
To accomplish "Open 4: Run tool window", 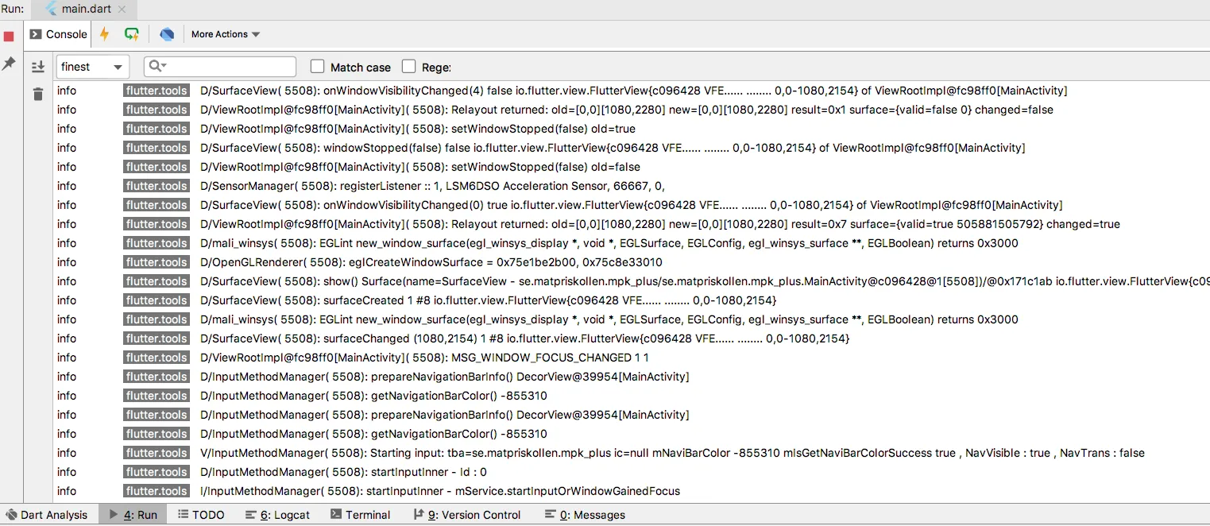I will (x=133, y=515).
